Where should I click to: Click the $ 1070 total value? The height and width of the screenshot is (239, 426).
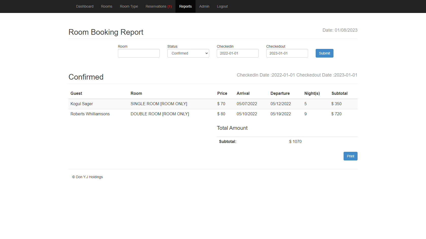(x=295, y=141)
